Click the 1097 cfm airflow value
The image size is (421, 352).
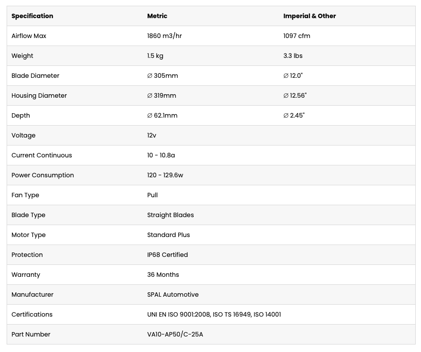[297, 36]
